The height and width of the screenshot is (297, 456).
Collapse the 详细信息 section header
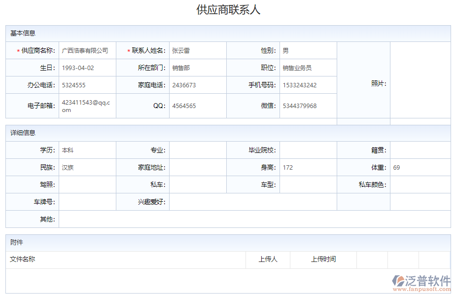pyautogui.click(x=22, y=132)
